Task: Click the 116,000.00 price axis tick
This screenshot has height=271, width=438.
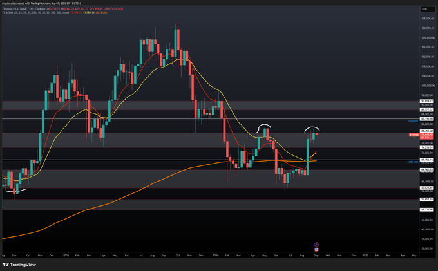Action: pos(428,47)
